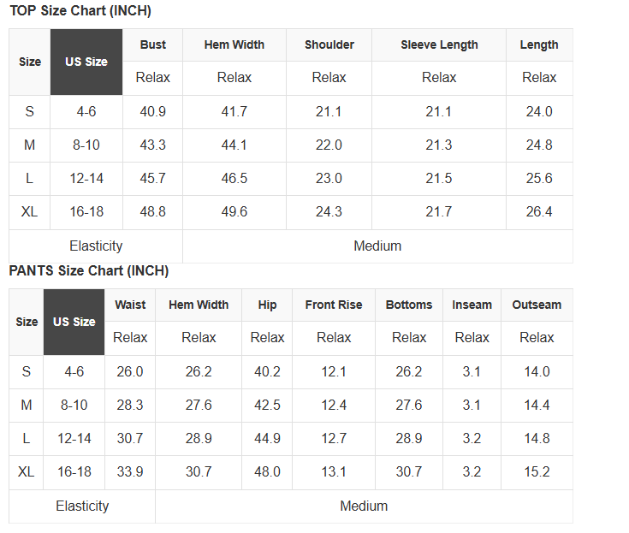The width and height of the screenshot is (629, 533).
Task: Click the Sleeve Length column header
Action: tap(439, 44)
